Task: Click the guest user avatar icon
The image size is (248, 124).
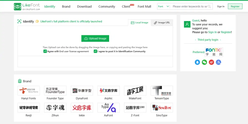Action: (187, 24)
